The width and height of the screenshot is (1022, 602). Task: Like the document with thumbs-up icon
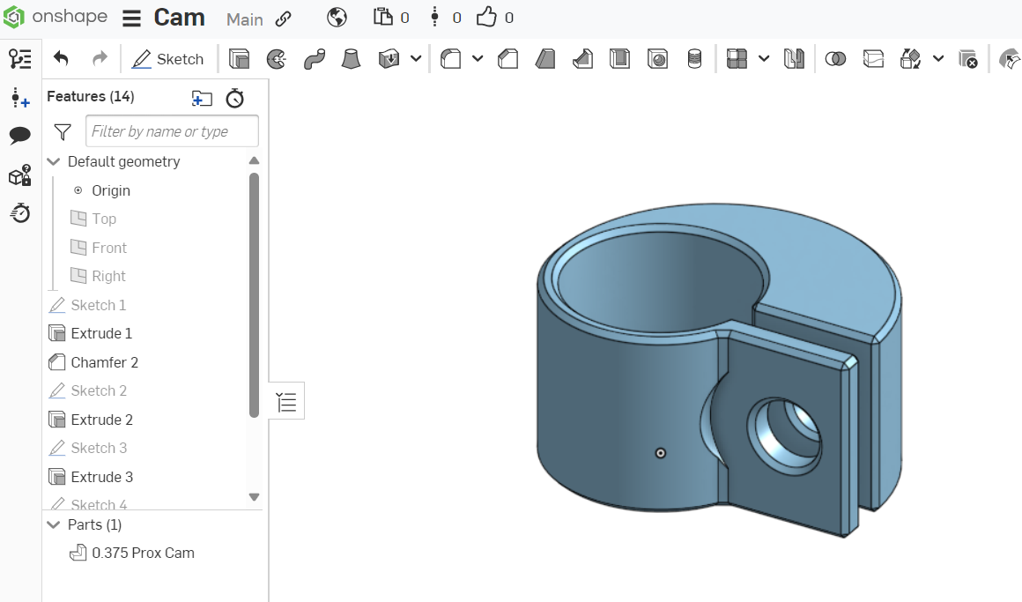point(486,18)
